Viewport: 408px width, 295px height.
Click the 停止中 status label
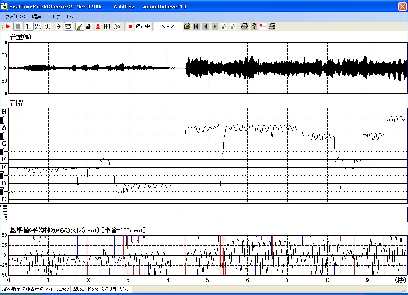click(143, 26)
